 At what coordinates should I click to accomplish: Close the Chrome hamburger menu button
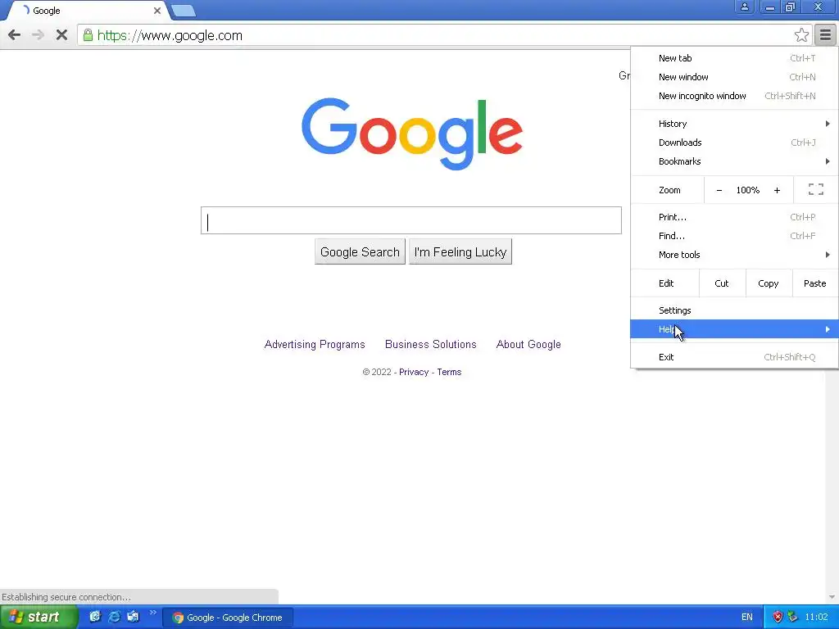826,35
